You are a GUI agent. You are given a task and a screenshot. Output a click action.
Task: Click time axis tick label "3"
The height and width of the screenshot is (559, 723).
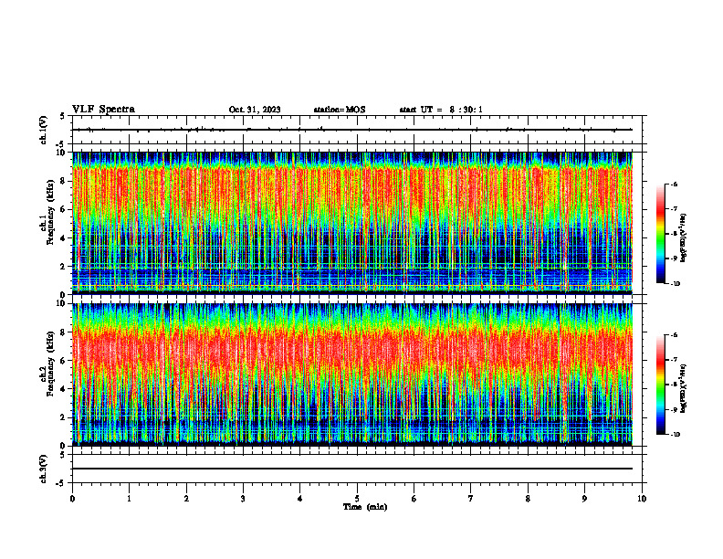[243, 499]
